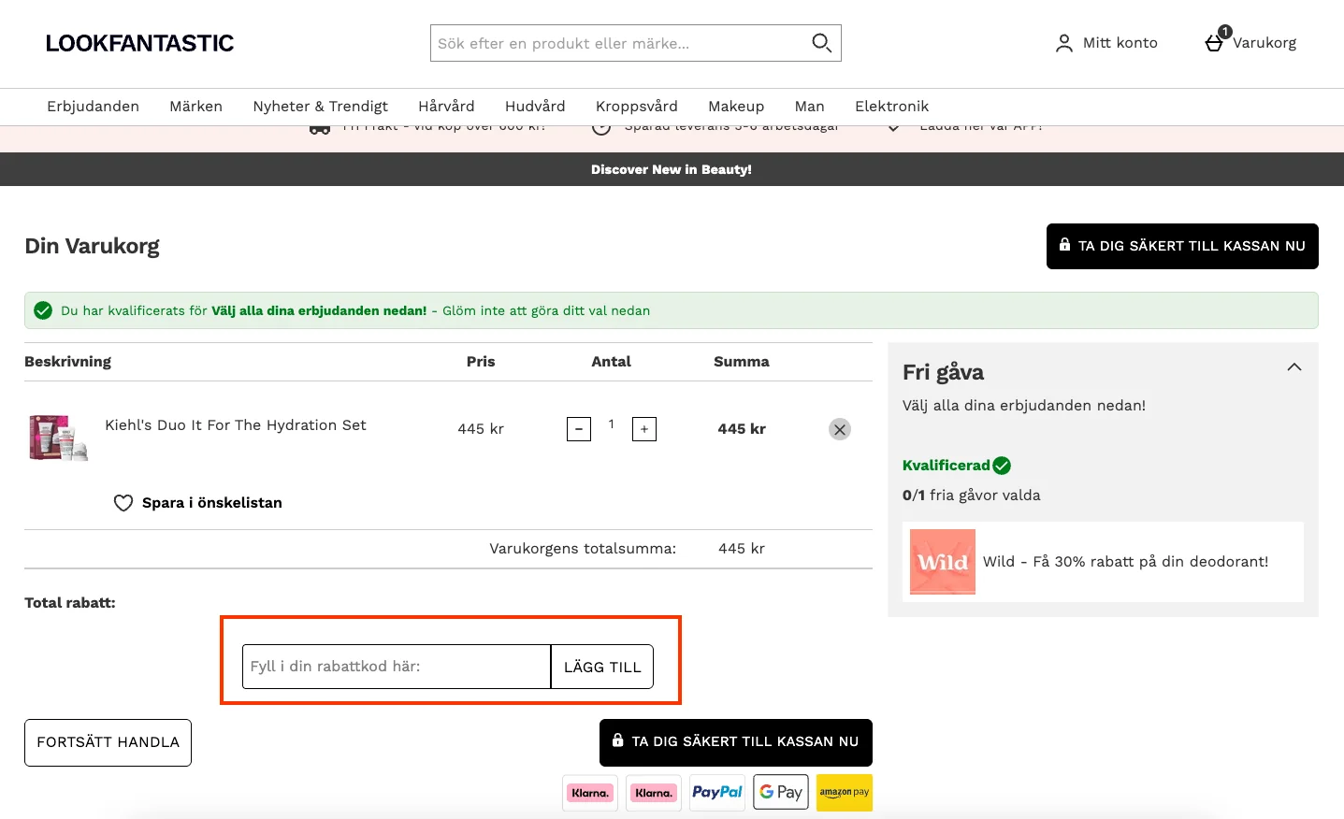Select the Wild deodorant offer thumbnail
Viewport: 1344px width, 819px height.
coord(943,562)
